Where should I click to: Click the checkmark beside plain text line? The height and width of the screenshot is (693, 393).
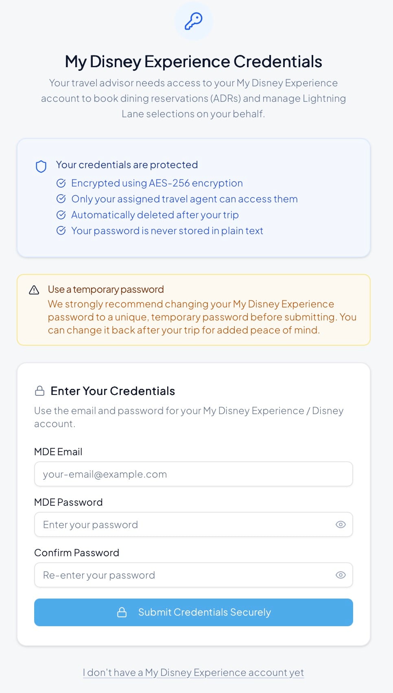(61, 230)
